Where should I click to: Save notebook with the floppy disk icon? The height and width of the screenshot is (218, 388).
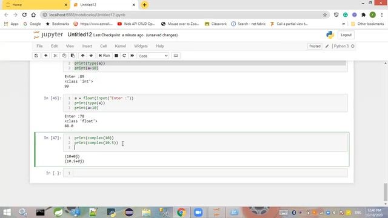[36, 56]
